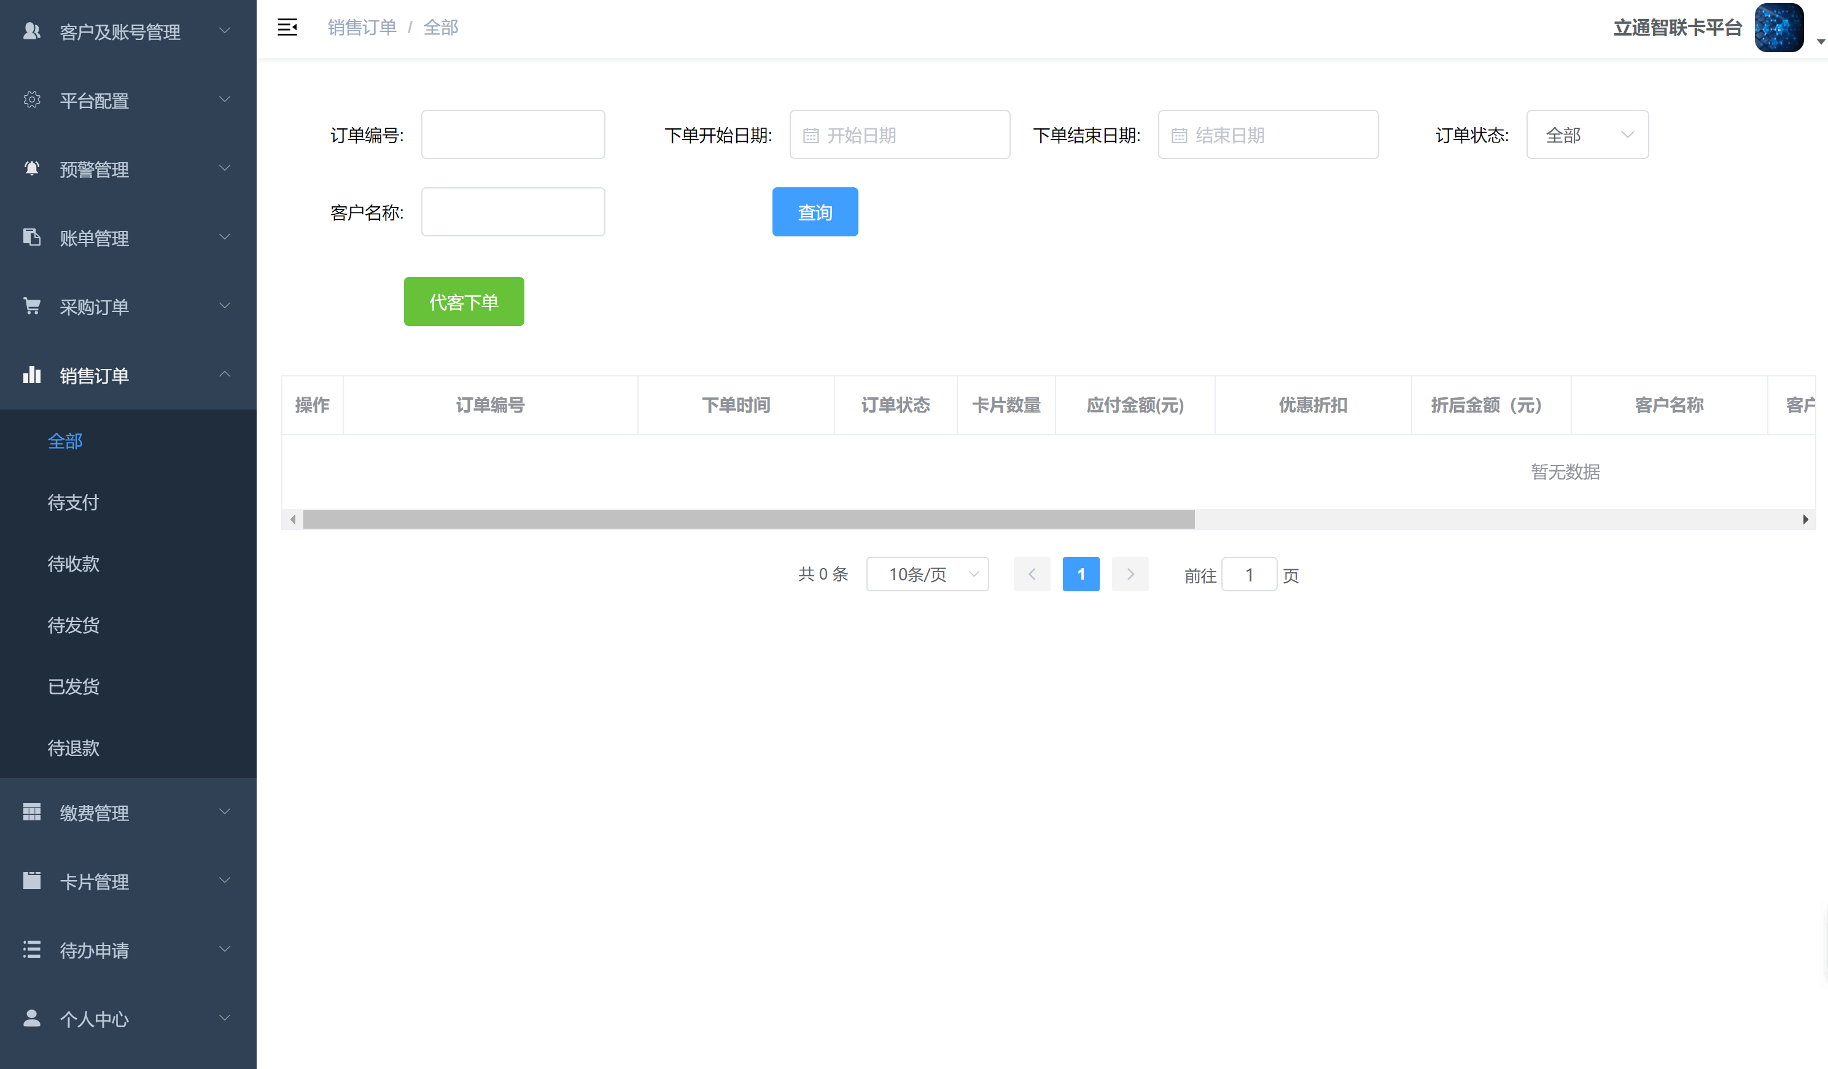Click the 暂无数据 empty table text
Image resolution: width=1828 pixels, height=1069 pixels.
coord(1565,472)
